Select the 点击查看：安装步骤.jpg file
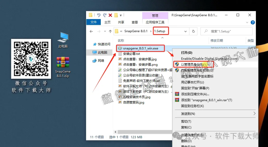Screen dimensions: 268x147 click(140, 59)
